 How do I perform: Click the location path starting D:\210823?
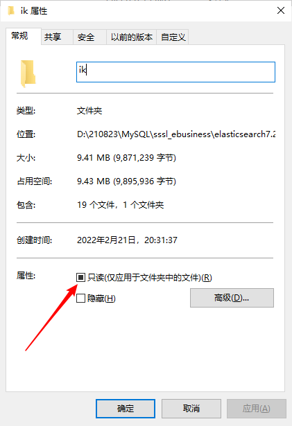[176, 134]
